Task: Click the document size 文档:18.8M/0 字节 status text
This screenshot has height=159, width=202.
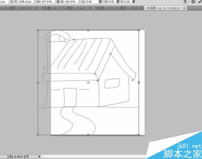Action: pos(18,157)
